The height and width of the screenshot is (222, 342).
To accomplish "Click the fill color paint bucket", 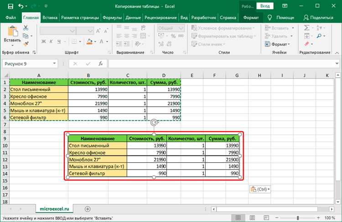I will click(x=89, y=41).
